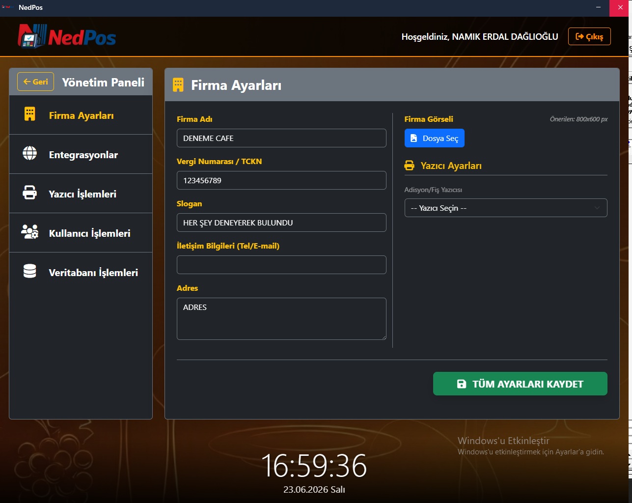Viewport: 632px width, 503px height.
Task: Click the building icon in Firma Ayarları panel header
Action: click(x=178, y=85)
